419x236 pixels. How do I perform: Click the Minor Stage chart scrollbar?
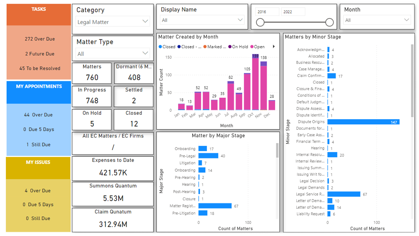[x=412, y=80]
